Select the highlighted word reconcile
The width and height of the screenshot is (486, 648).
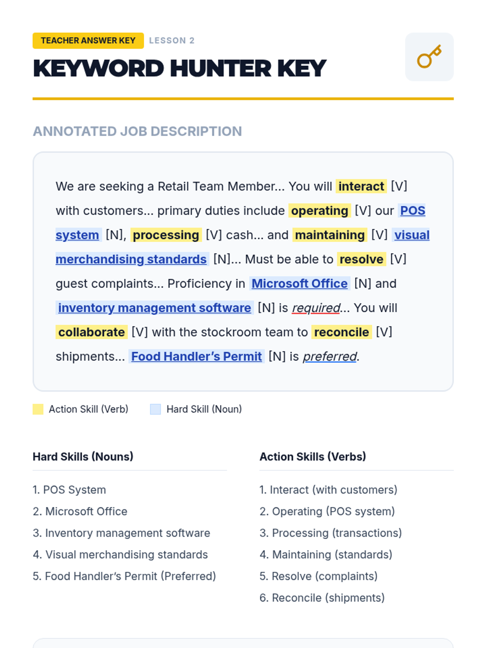coord(341,332)
